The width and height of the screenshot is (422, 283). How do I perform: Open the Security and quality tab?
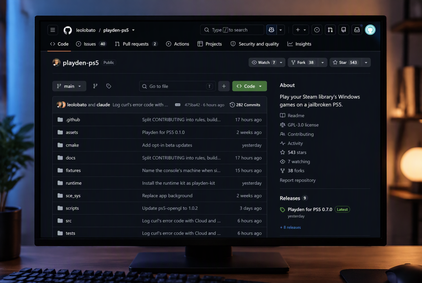[255, 44]
